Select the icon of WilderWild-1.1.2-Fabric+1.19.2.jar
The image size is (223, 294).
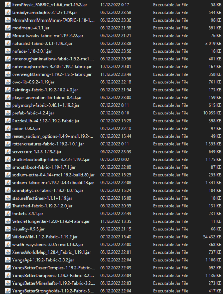pos(7,237)
